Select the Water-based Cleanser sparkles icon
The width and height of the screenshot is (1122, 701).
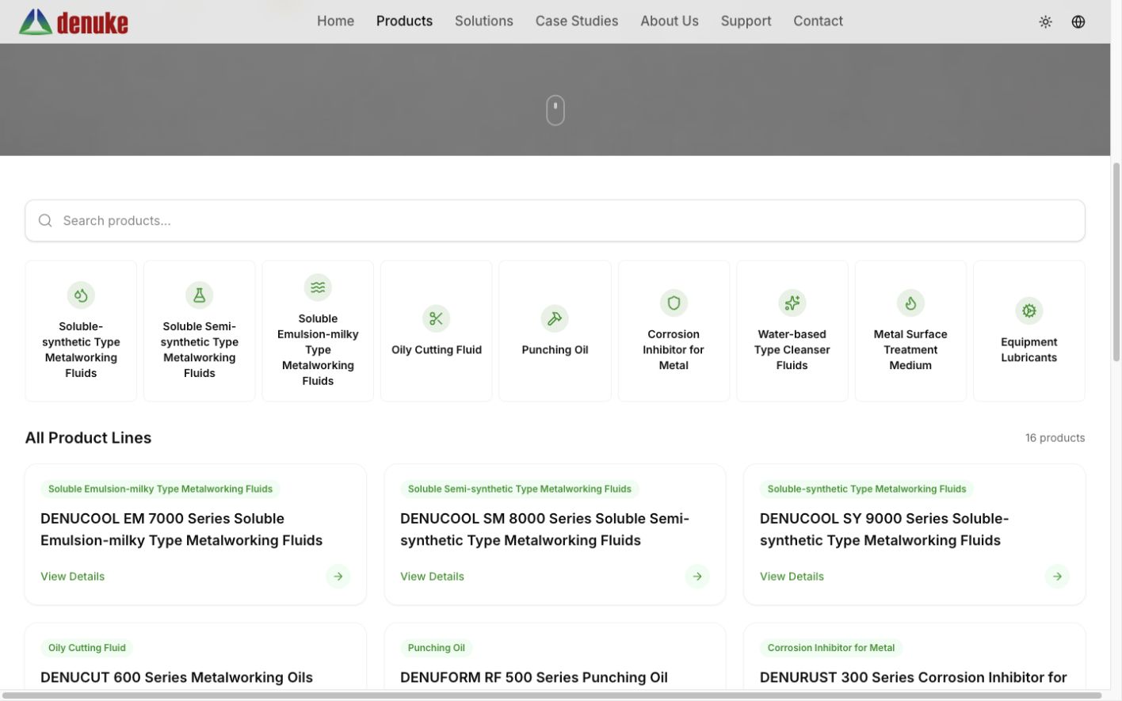click(792, 303)
